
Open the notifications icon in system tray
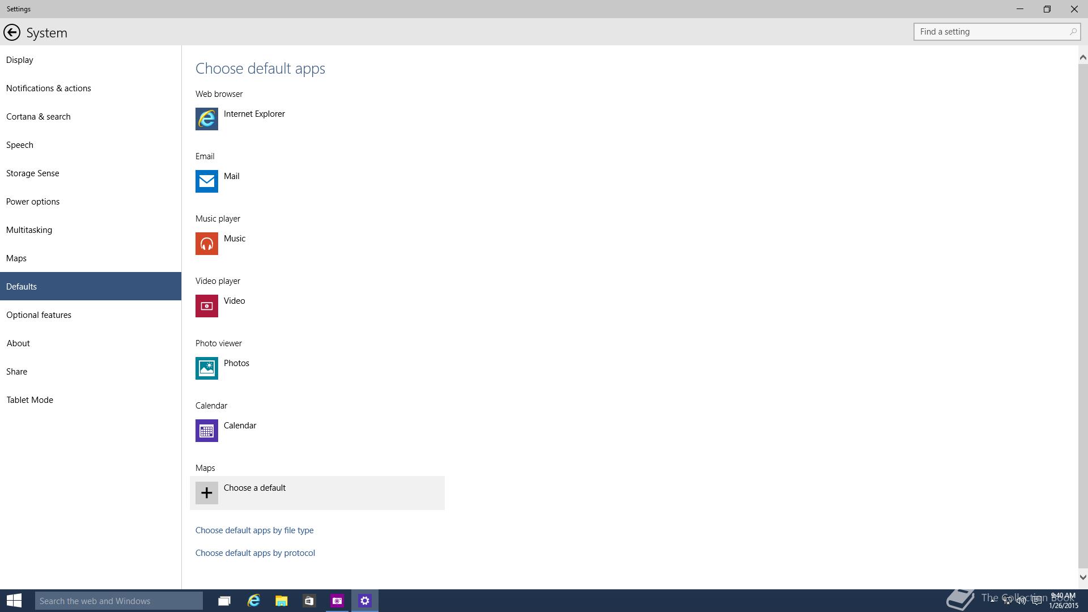[x=1036, y=601]
